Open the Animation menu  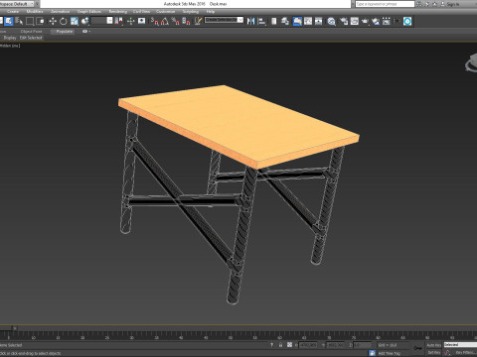click(x=61, y=12)
